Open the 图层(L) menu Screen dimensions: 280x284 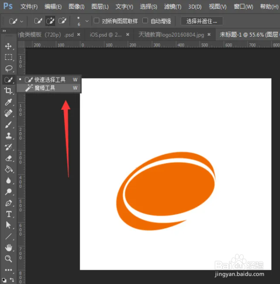pos(100,7)
